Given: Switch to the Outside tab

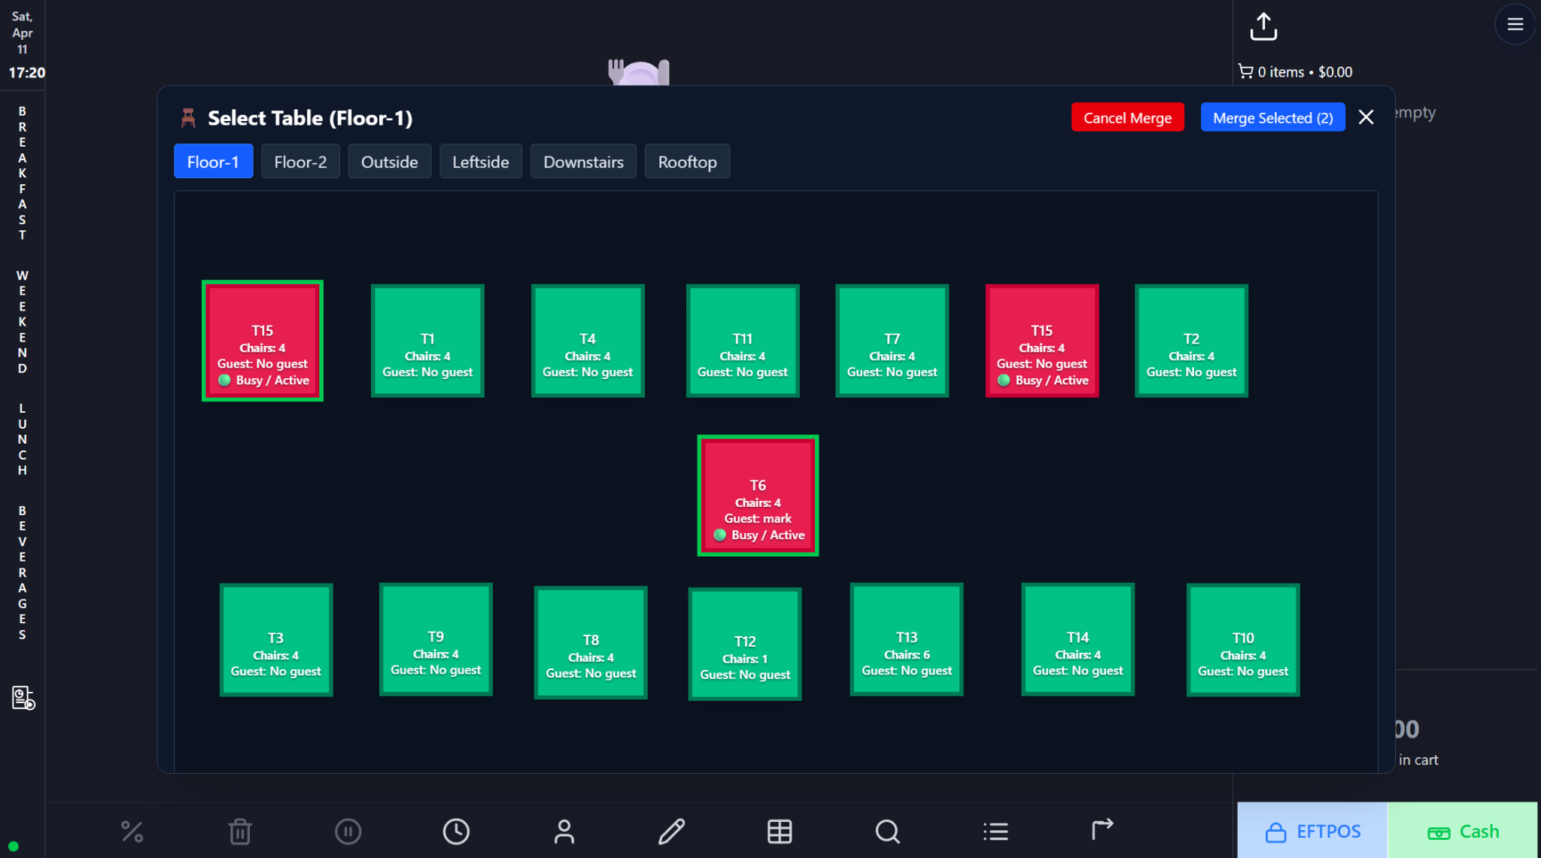Looking at the screenshot, I should point(389,161).
